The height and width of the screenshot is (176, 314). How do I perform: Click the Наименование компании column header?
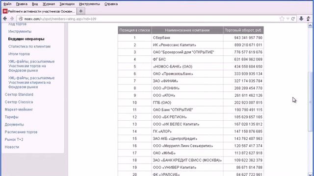[x=187, y=30]
